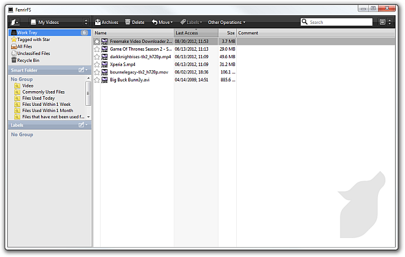Viewport: 405px width, 257px height.
Task: Open the Labels panel edit menu
Action: point(83,125)
